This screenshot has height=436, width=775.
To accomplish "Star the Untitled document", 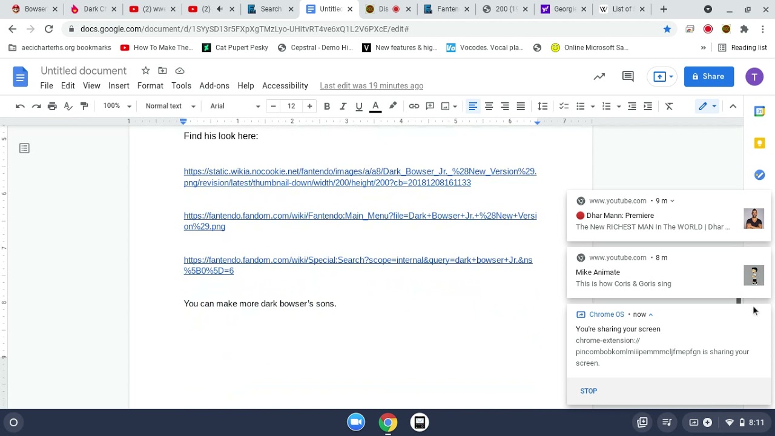I will (145, 71).
